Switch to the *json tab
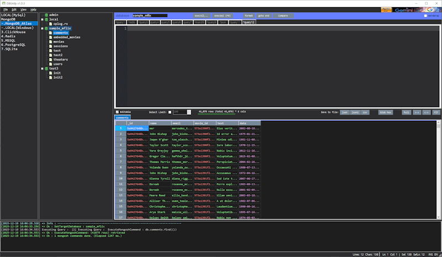Viewport: 442px width, 257px height. click(x=223, y=22)
